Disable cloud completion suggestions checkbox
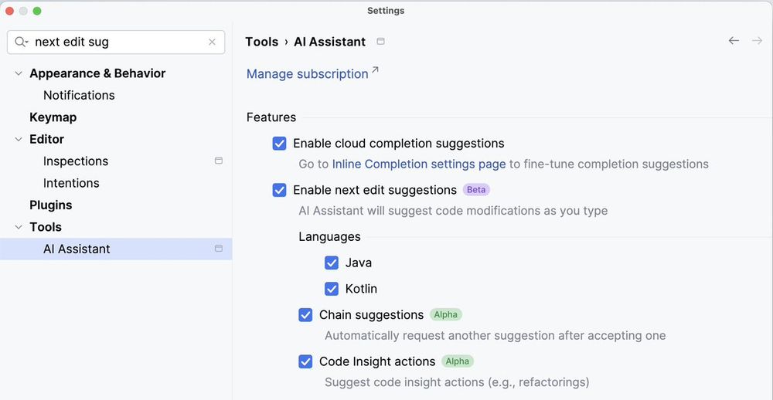Image resolution: width=773 pixels, height=400 pixels. [x=280, y=144]
